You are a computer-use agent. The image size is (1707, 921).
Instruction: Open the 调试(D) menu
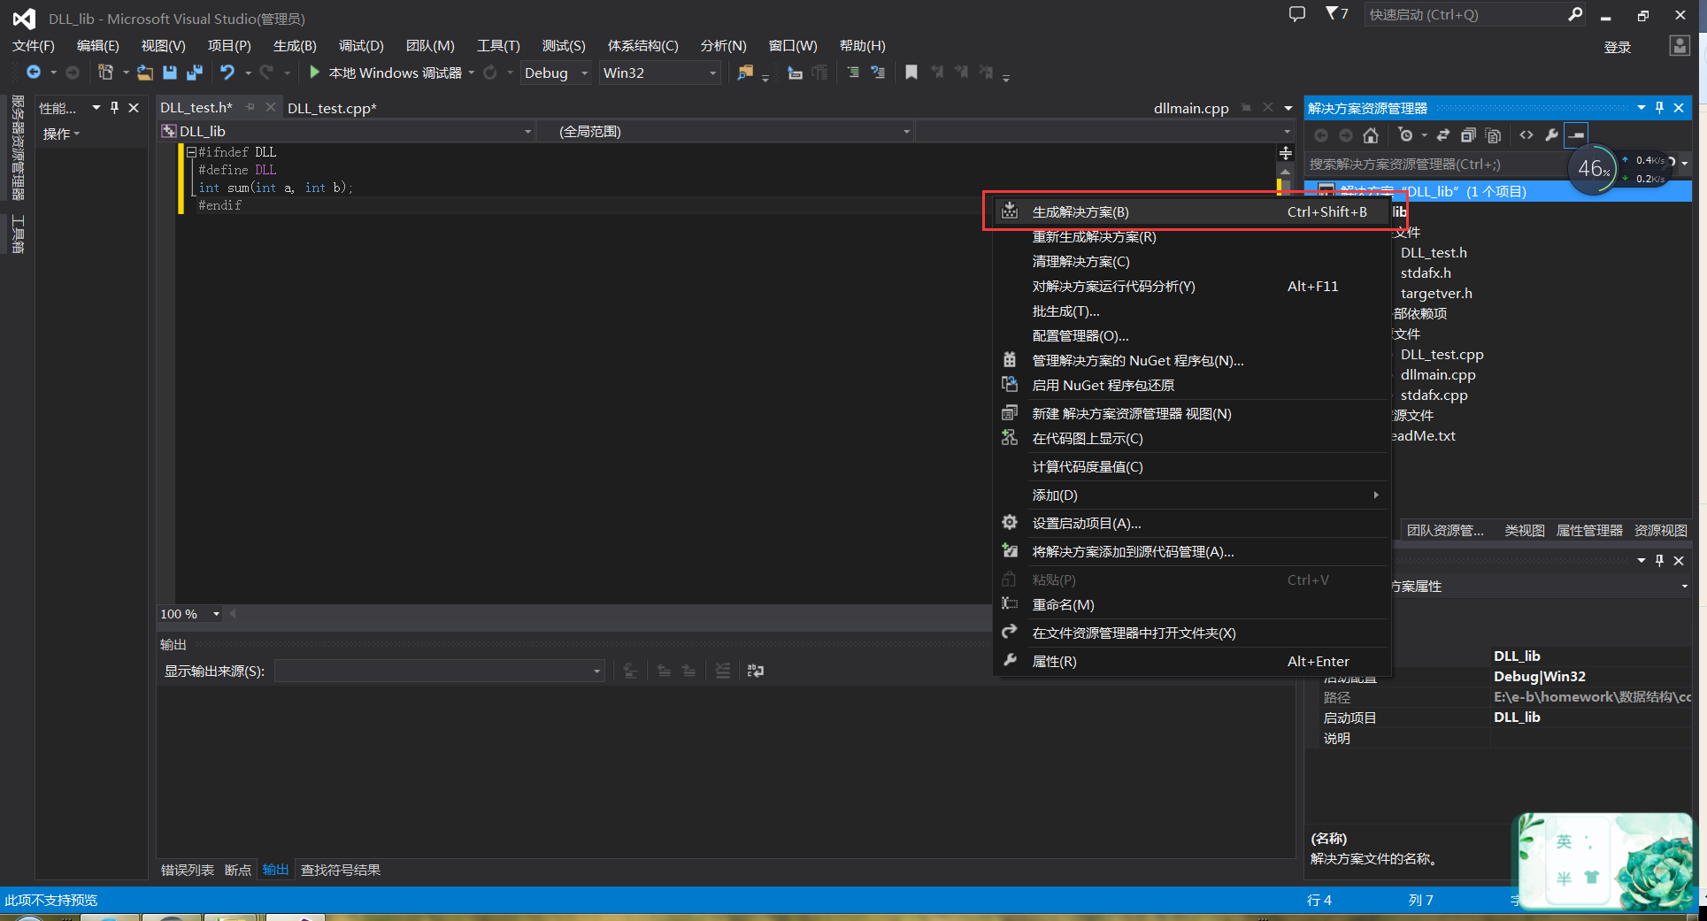[361, 46]
